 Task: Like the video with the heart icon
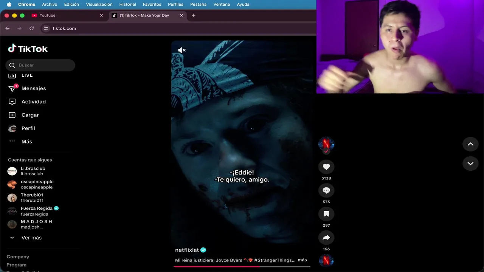point(326,167)
